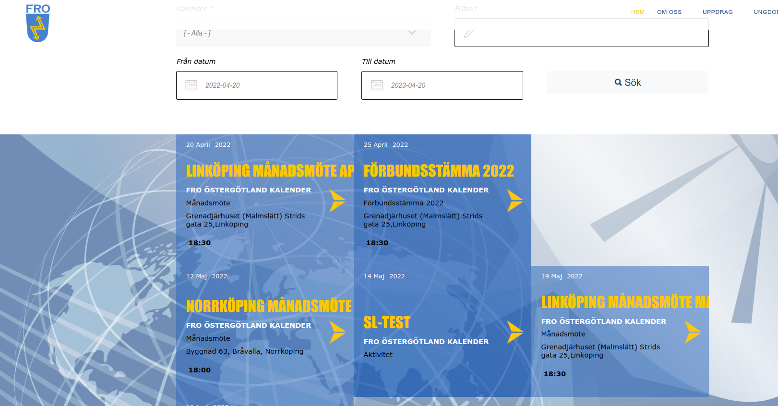The height and width of the screenshot is (406, 778).
Task: Click calendar icon in Till datum field
Action: (377, 85)
